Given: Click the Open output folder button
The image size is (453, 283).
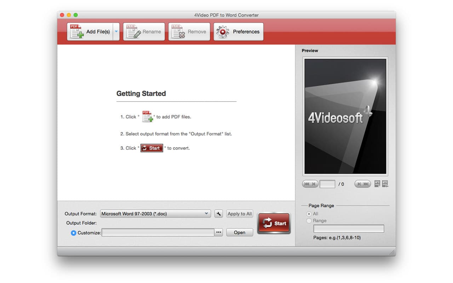Looking at the screenshot, I should pyautogui.click(x=240, y=232).
